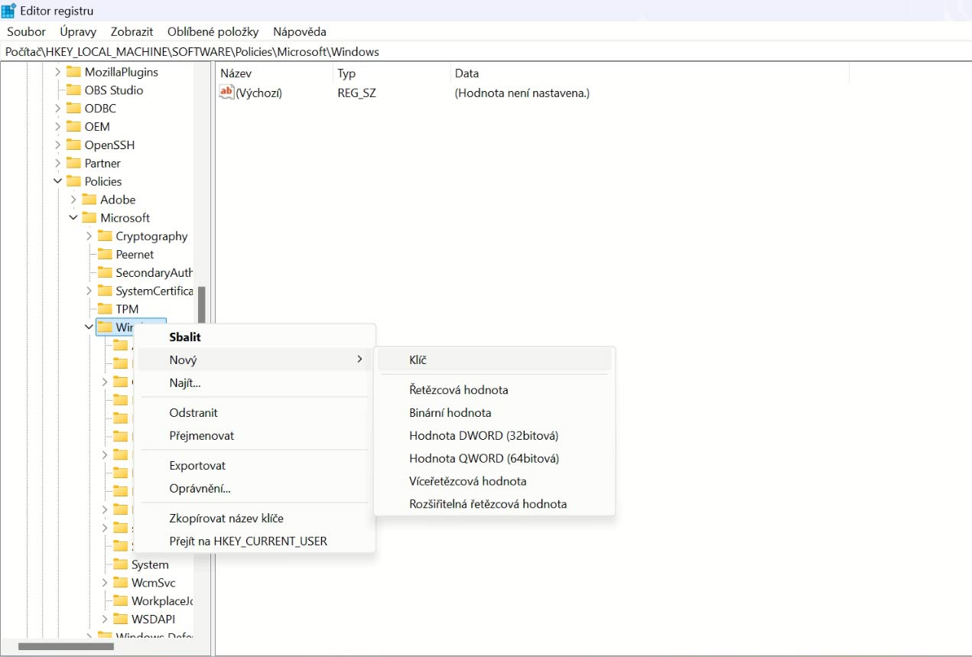Expand the MozillaPlugins tree node

pos(57,72)
